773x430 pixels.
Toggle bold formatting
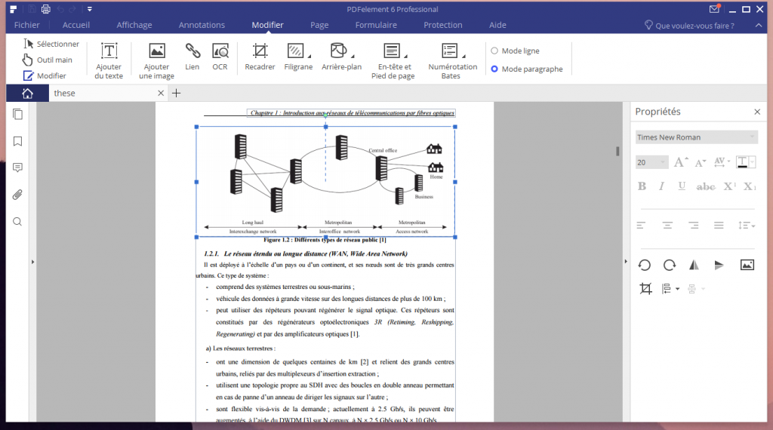[x=642, y=186]
